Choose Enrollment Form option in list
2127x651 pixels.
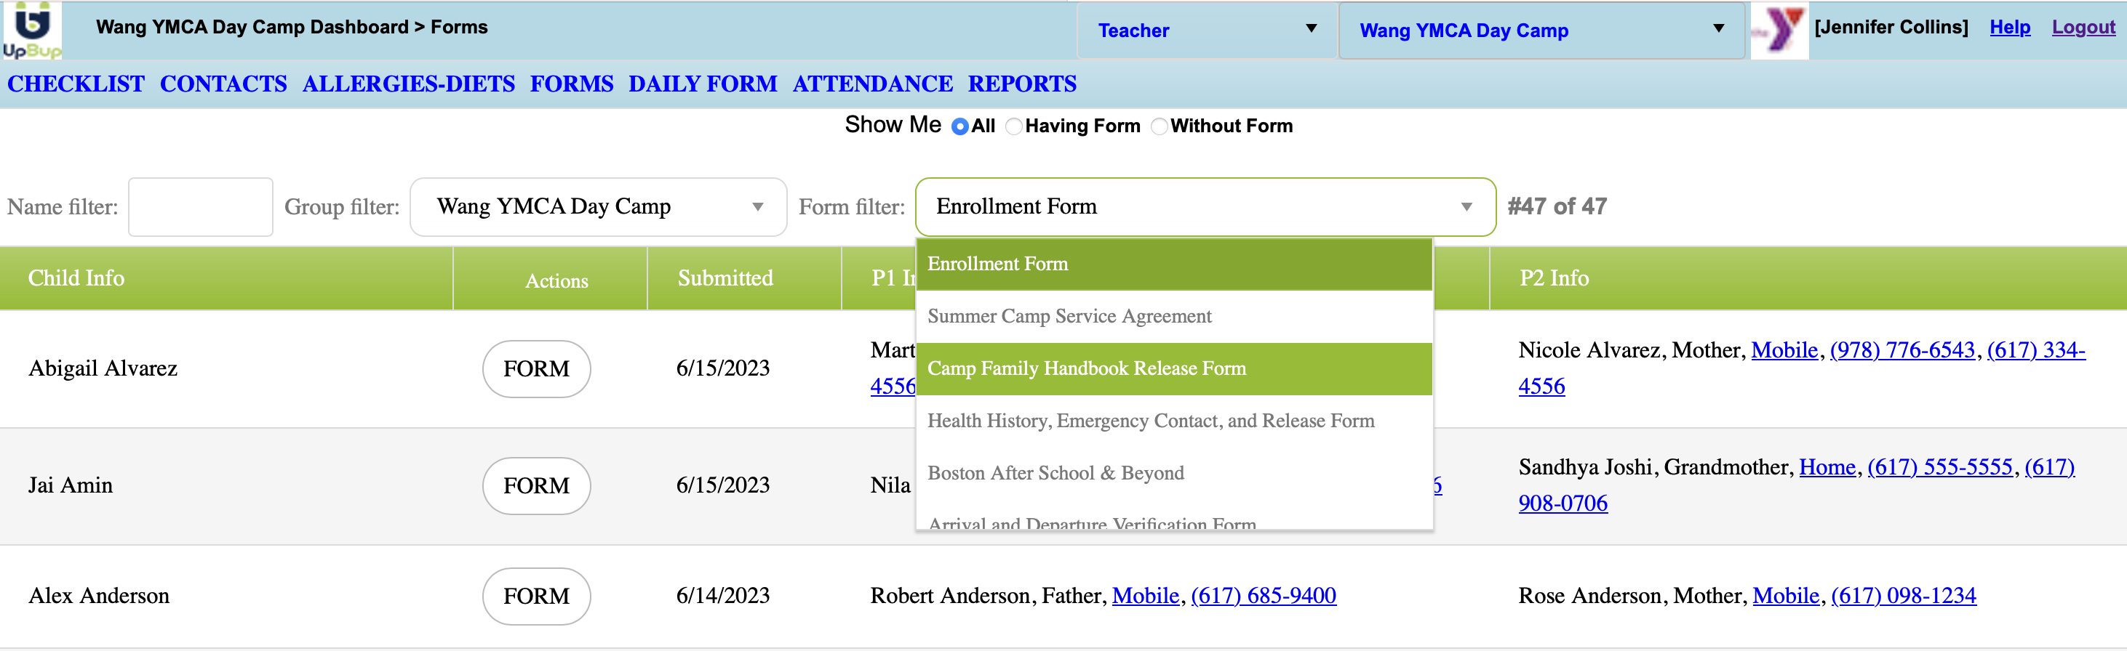1173,264
